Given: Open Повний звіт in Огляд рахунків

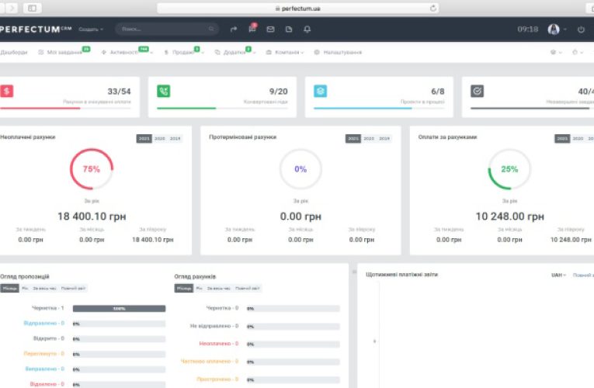Looking at the screenshot, I should pos(248,289).
